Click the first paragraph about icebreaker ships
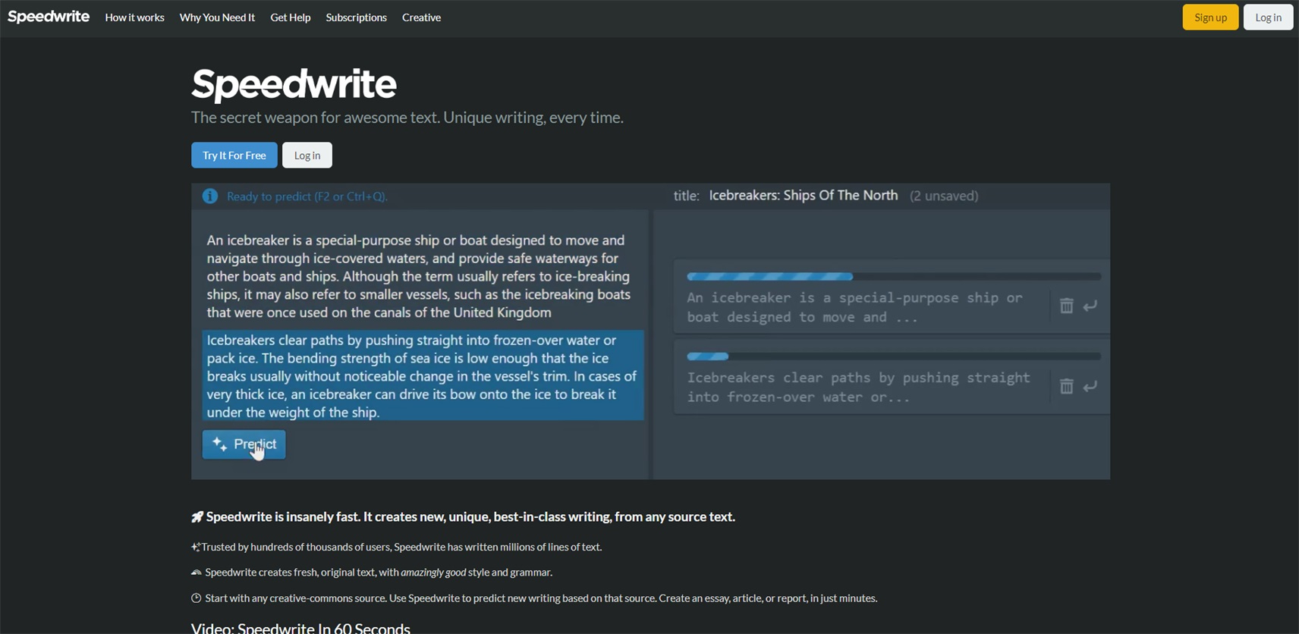 (x=419, y=276)
